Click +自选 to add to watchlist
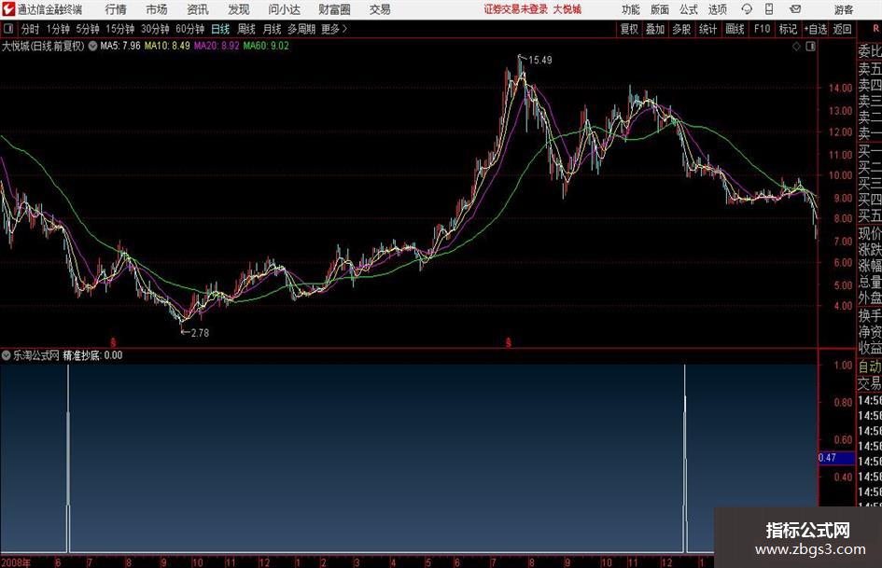882x568 pixels. coord(816,29)
